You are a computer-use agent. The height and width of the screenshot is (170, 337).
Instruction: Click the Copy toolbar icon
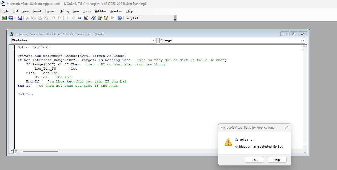click(x=33, y=18)
